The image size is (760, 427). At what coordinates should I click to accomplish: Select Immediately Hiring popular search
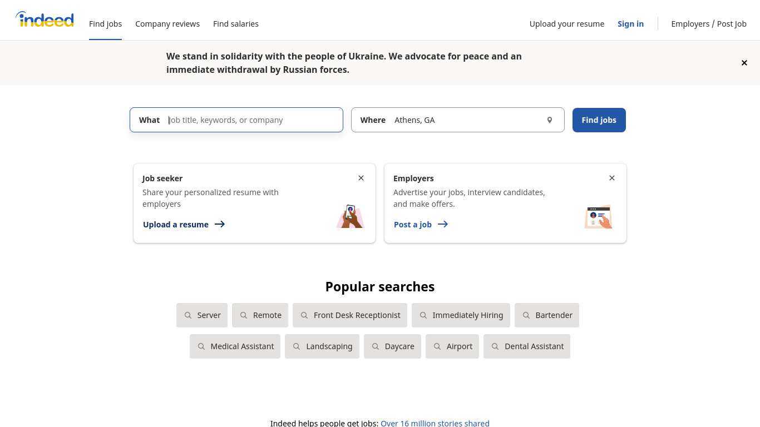[x=461, y=315]
